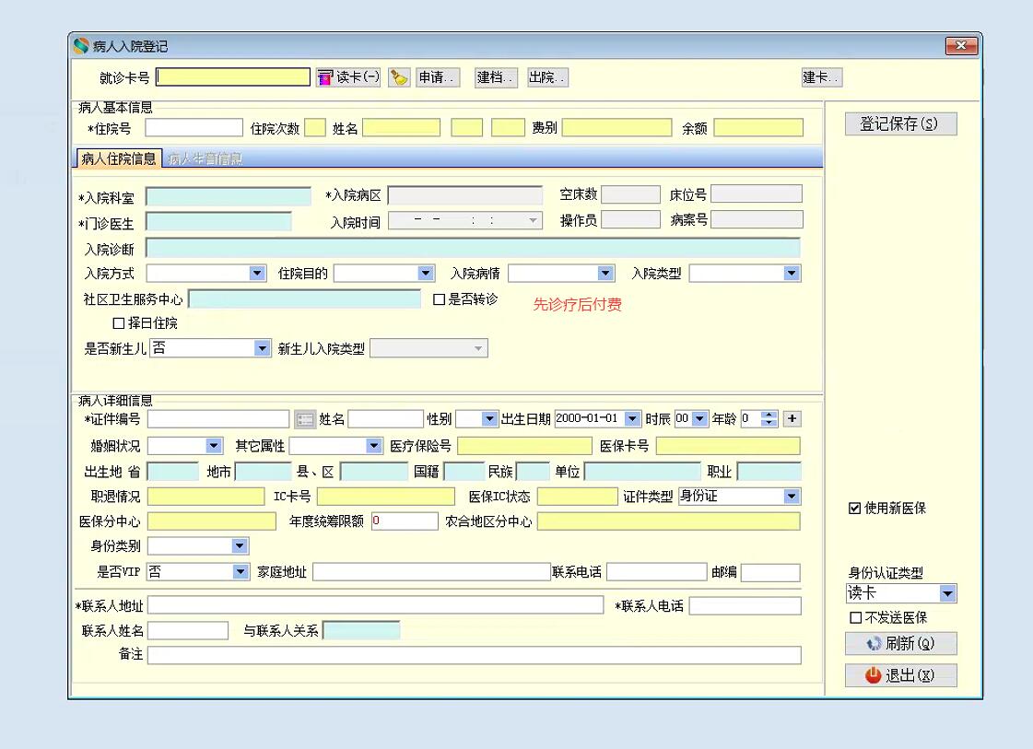Click the 国籍 input field

coord(464,472)
